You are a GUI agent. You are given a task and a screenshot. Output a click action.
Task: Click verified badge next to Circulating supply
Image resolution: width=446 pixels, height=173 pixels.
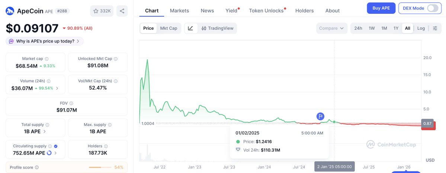(x=55, y=146)
